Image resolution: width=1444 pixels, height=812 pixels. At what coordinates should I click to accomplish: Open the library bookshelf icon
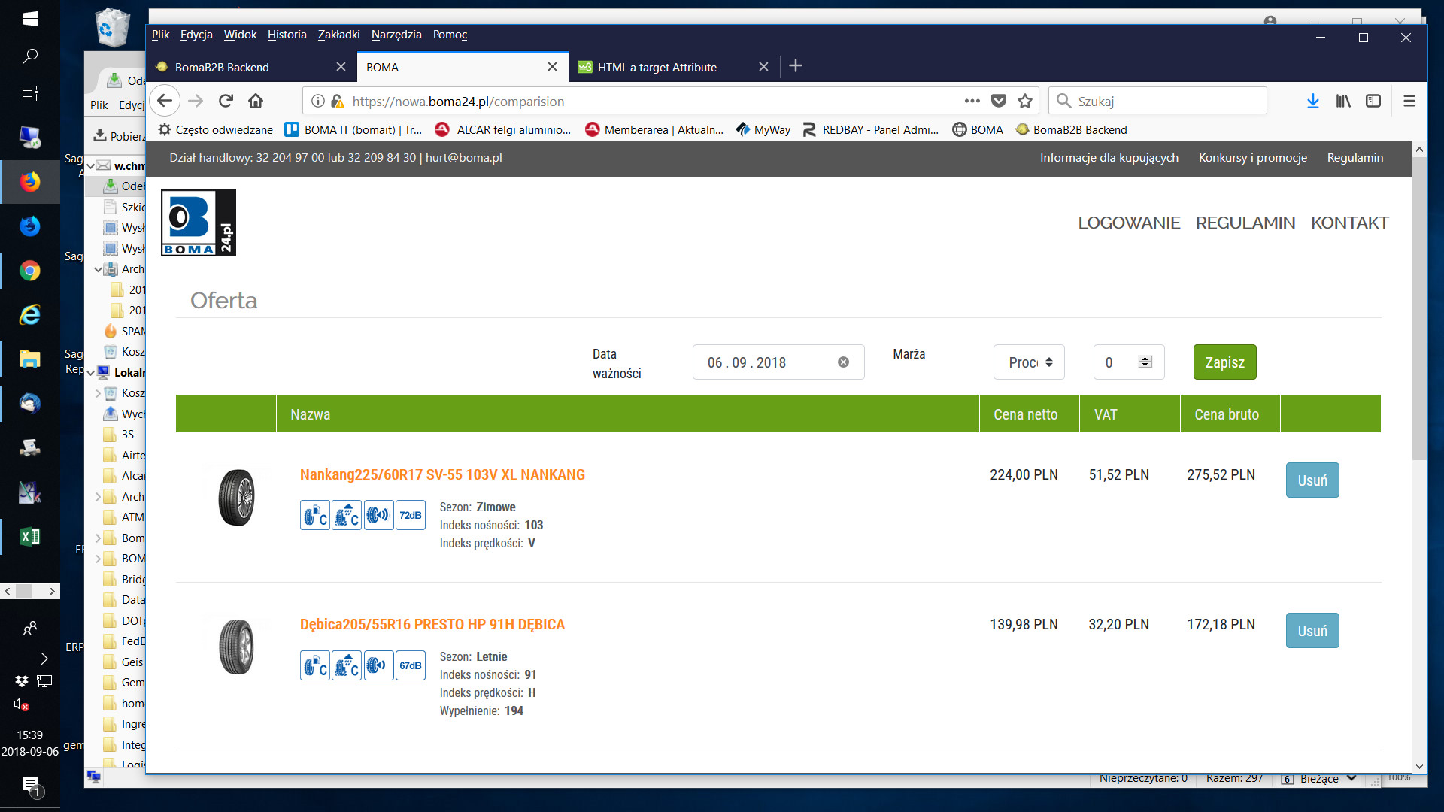[x=1343, y=101]
